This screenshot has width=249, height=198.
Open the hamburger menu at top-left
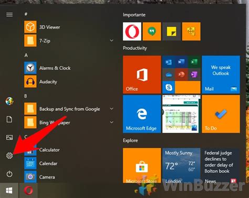[x=9, y=14]
